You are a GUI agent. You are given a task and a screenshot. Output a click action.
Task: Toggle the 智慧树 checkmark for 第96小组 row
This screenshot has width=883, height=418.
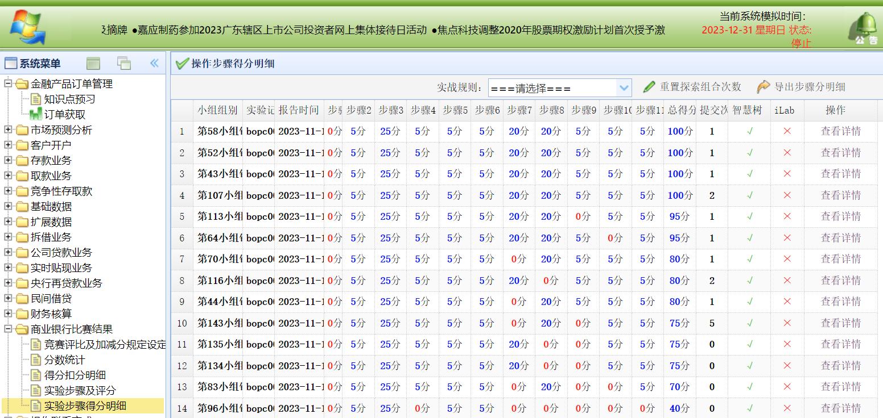coord(749,408)
